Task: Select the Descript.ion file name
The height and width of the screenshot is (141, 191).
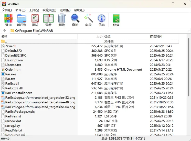Action: pos(14,60)
